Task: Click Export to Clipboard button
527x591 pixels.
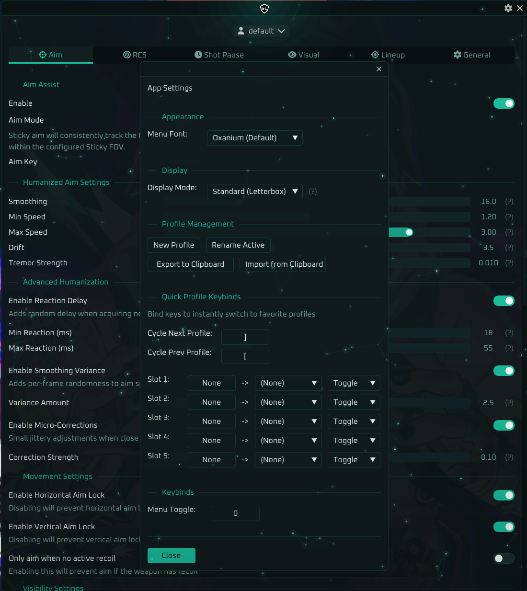Action: (x=191, y=264)
